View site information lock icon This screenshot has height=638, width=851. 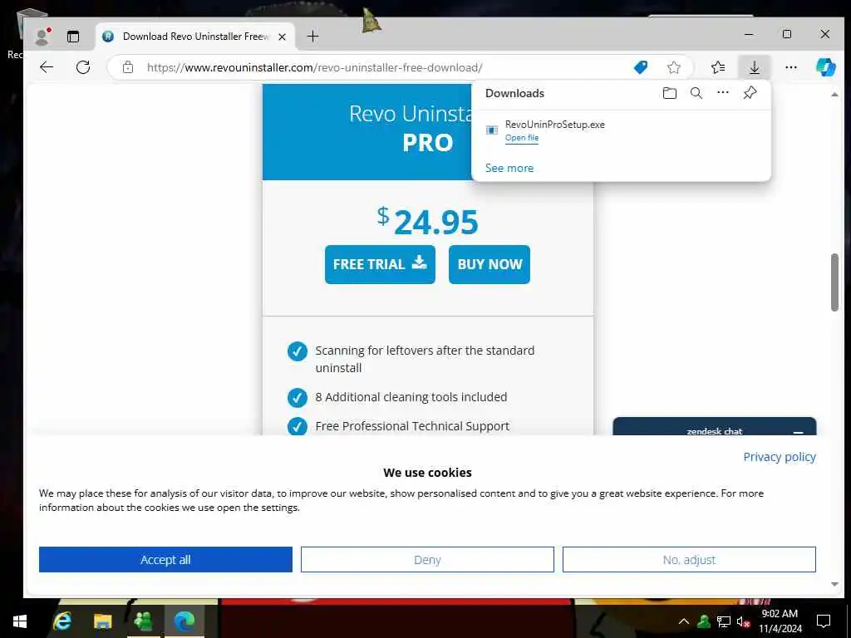[x=127, y=67]
